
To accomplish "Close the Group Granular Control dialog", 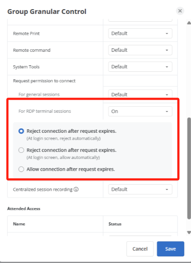I will point(180,11).
